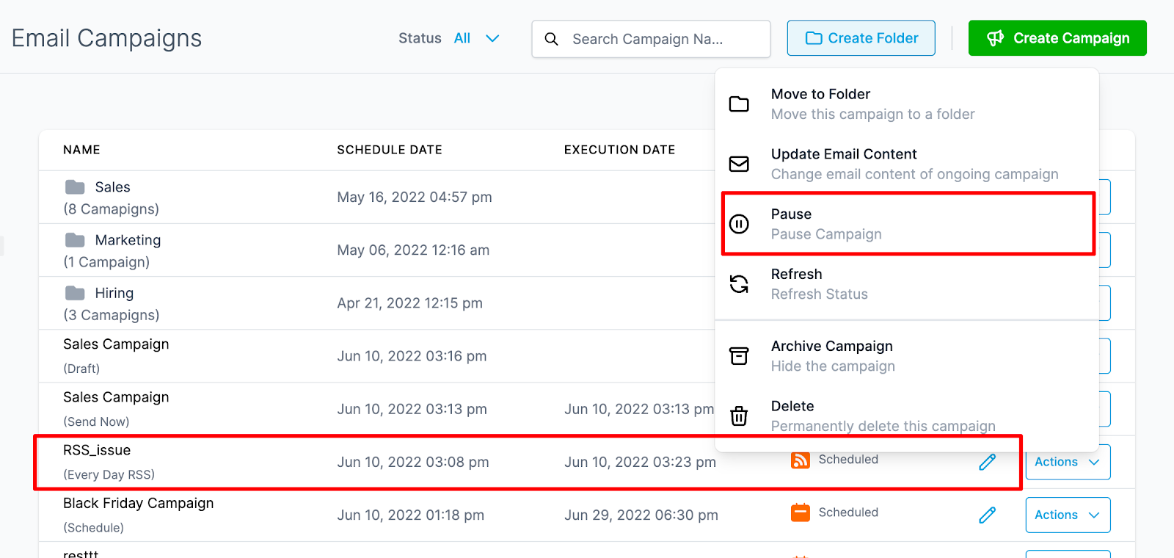Select Archive Campaign menu option
This screenshot has width=1174, height=558.
[x=907, y=356]
